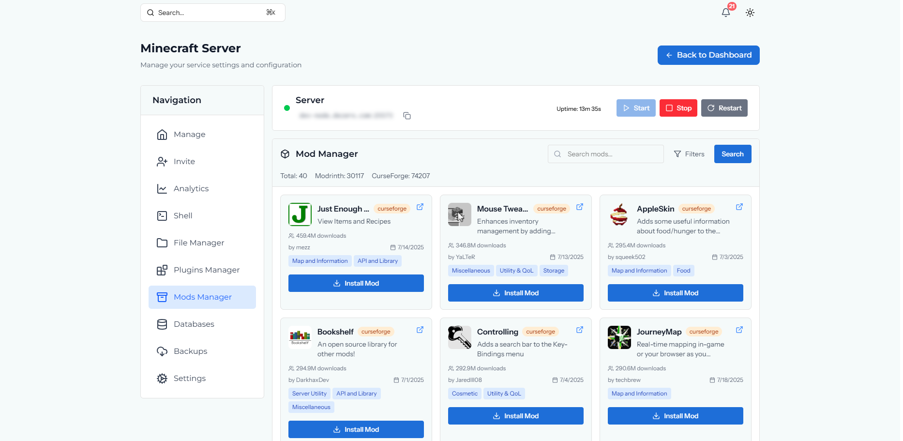The width and height of the screenshot is (903, 441).
Task: Focus the top global search box
Action: tap(213, 13)
